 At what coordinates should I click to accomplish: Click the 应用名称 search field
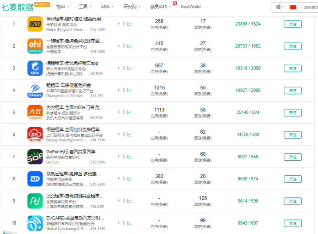point(311,8)
